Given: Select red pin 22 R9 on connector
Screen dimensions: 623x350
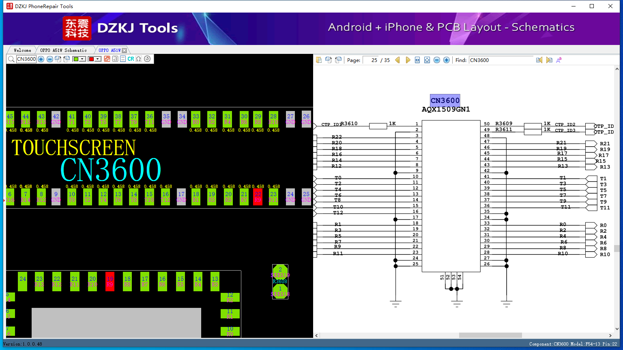Looking at the screenshot, I should 258,197.
